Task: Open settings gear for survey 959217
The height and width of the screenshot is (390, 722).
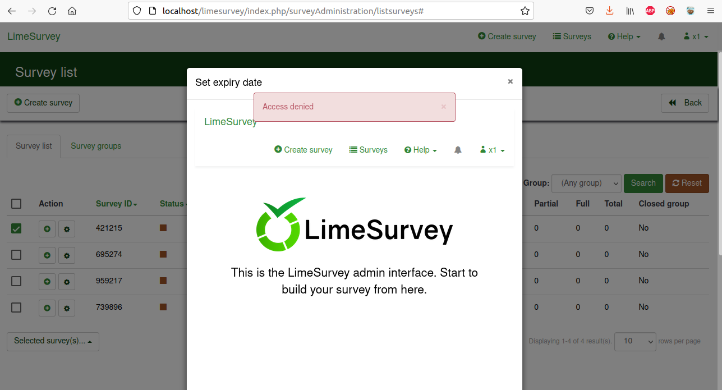Action: point(67,281)
